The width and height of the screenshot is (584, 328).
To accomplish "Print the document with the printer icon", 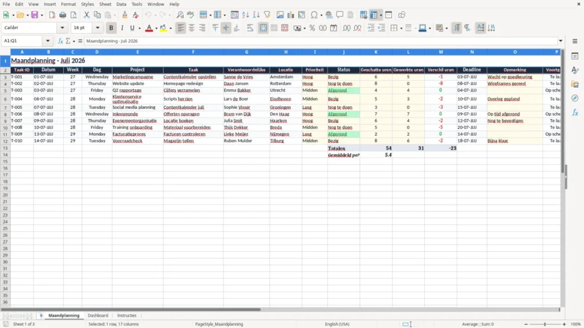I will [x=63, y=15].
